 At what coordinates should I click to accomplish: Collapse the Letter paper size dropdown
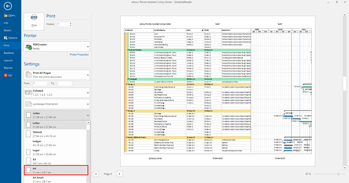click(x=57, y=115)
